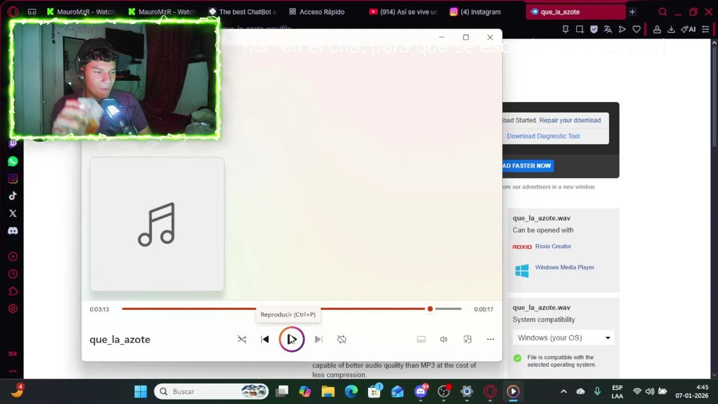This screenshot has width=718, height=404.
Task: Open media player volume control
Action: [444, 339]
